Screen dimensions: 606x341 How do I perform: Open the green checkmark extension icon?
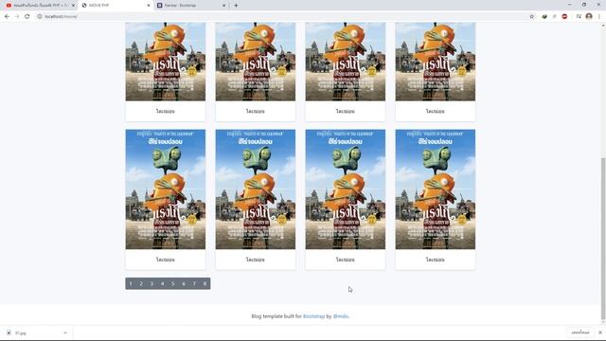[544, 17]
